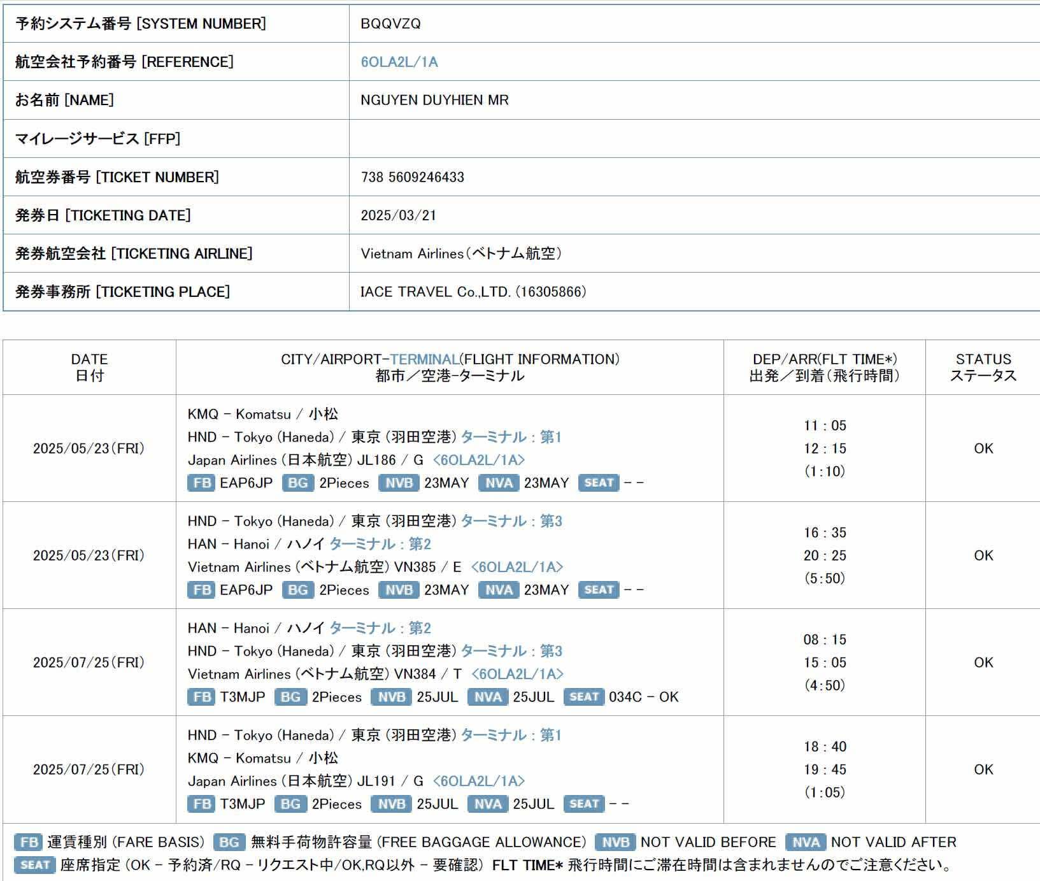Image resolution: width=1040 pixels, height=881 pixels.
Task: Click the 6OLA2L/1A reference next to VN385
Action: click(x=516, y=567)
